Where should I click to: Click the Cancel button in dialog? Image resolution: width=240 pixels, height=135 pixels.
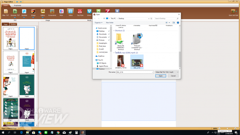tap(173, 76)
